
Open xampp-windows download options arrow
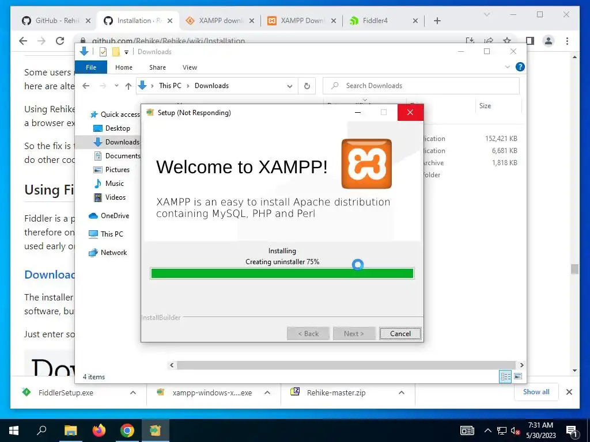(x=267, y=393)
